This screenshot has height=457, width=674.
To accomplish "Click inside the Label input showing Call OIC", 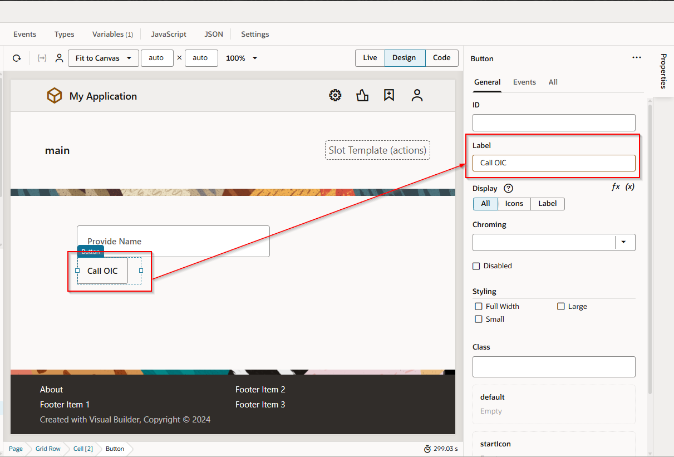I will [554, 163].
